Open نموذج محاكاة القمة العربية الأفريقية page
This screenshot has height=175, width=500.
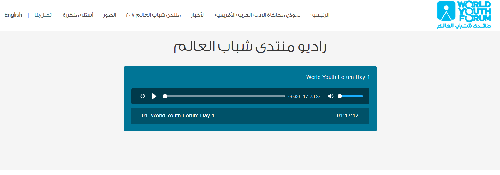pos(258,15)
